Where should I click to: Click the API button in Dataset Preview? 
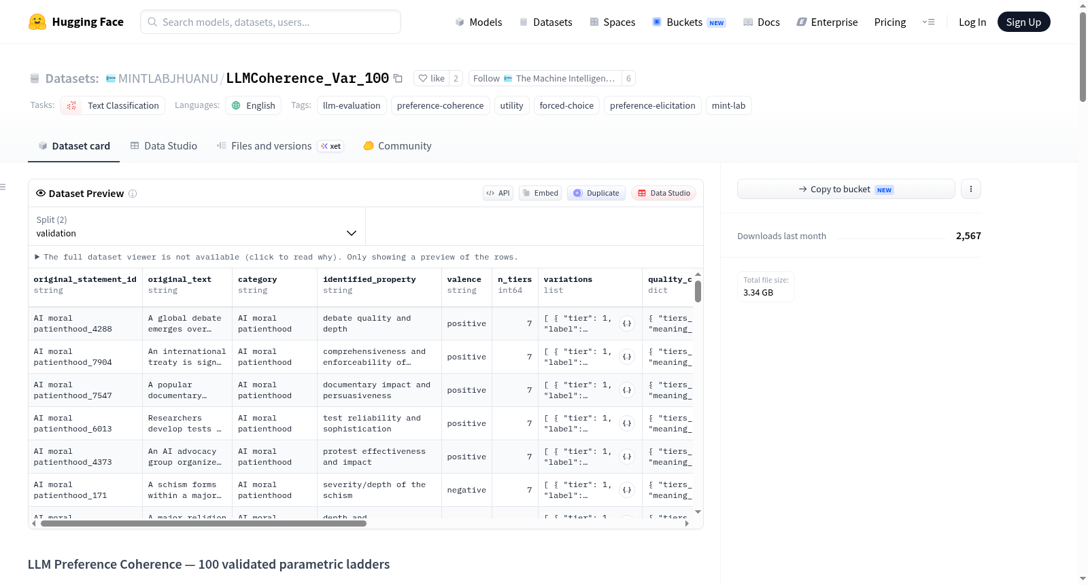498,193
